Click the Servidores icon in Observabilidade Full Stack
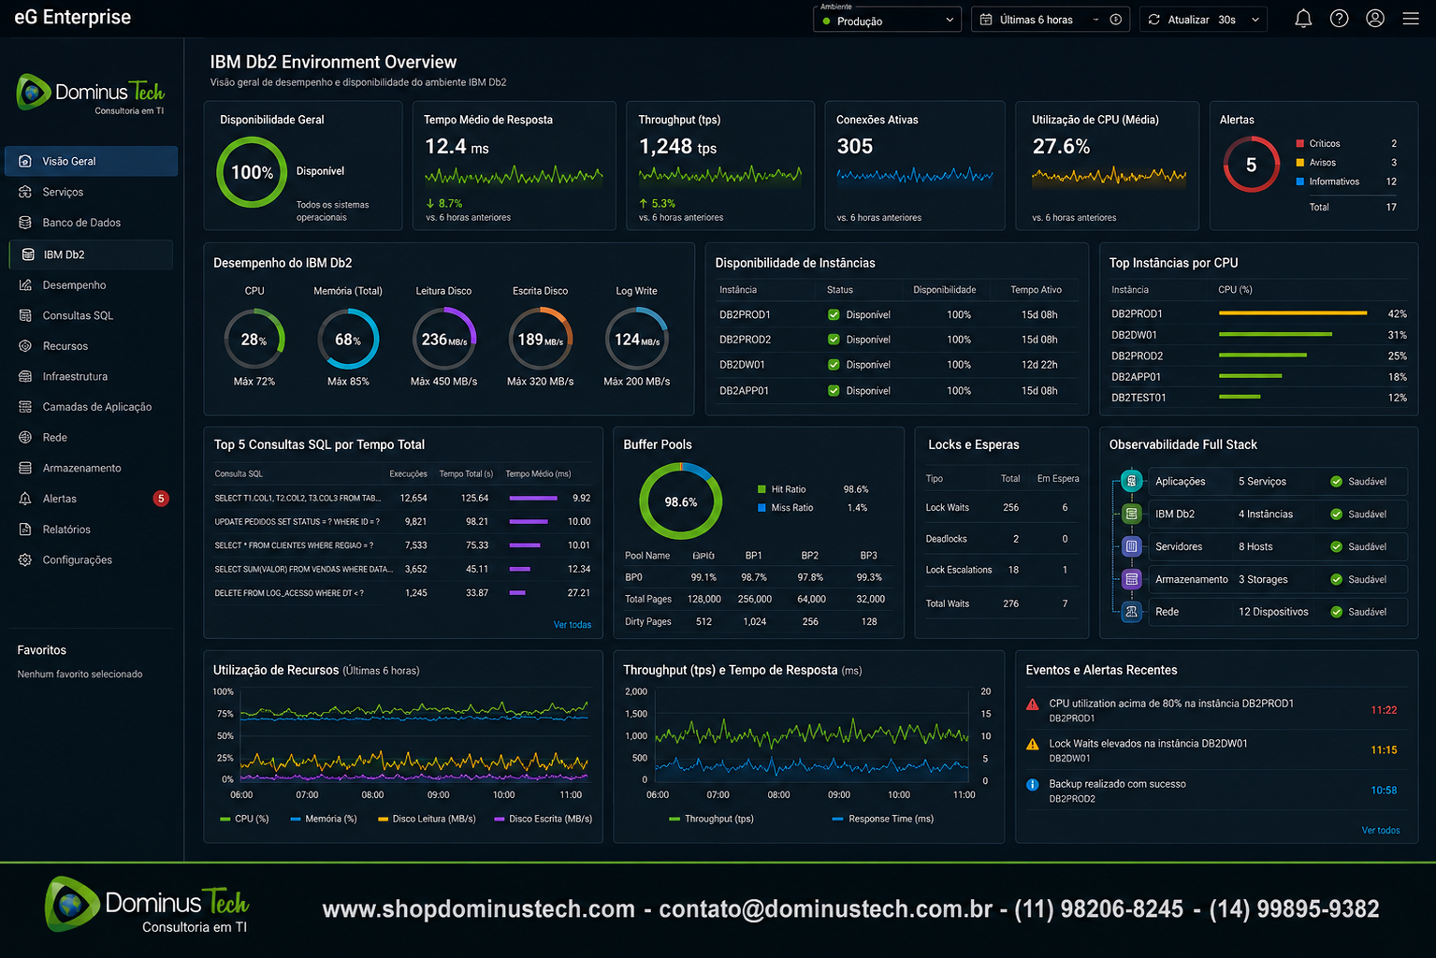Image resolution: width=1436 pixels, height=958 pixels. [x=1132, y=546]
